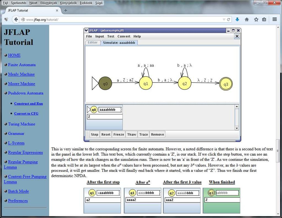282x218 pixels.
Task: Click the 'After the first step' configuration thumbnail
Action: coord(102,201)
